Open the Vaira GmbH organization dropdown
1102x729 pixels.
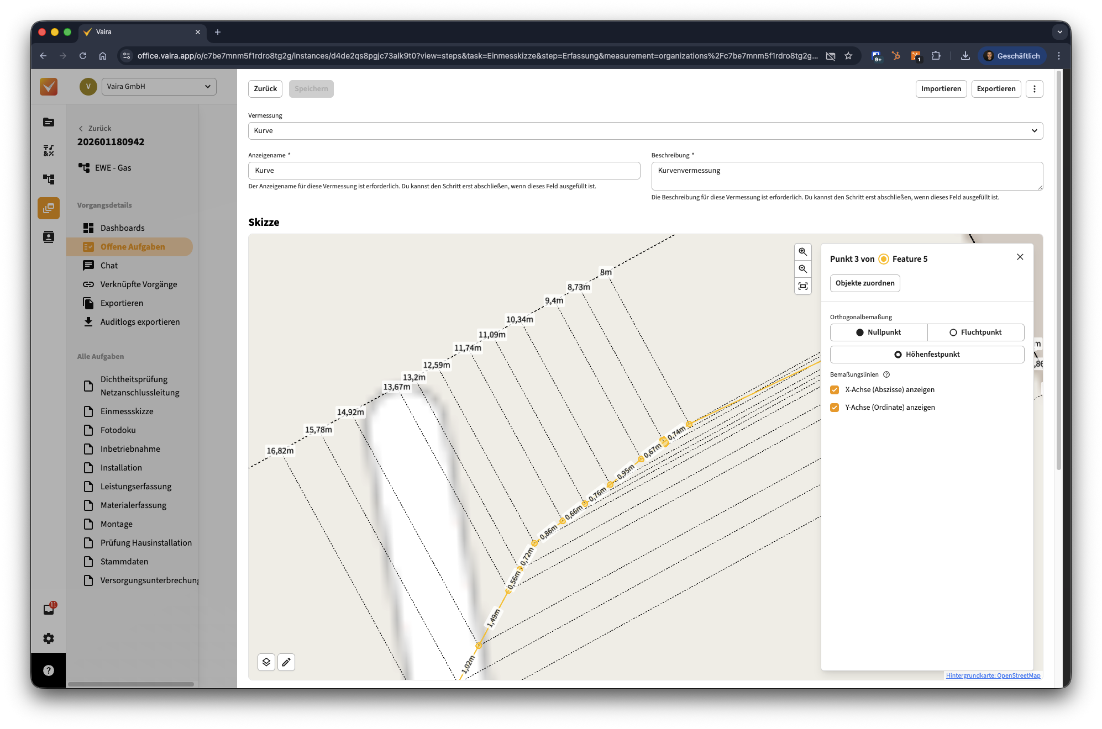click(159, 87)
